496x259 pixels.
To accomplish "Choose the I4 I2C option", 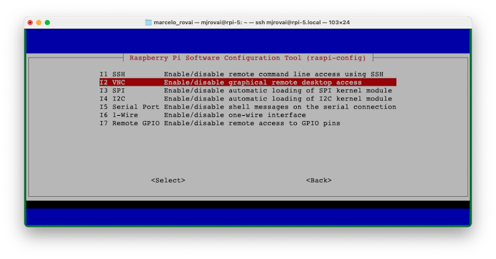I will point(246,99).
